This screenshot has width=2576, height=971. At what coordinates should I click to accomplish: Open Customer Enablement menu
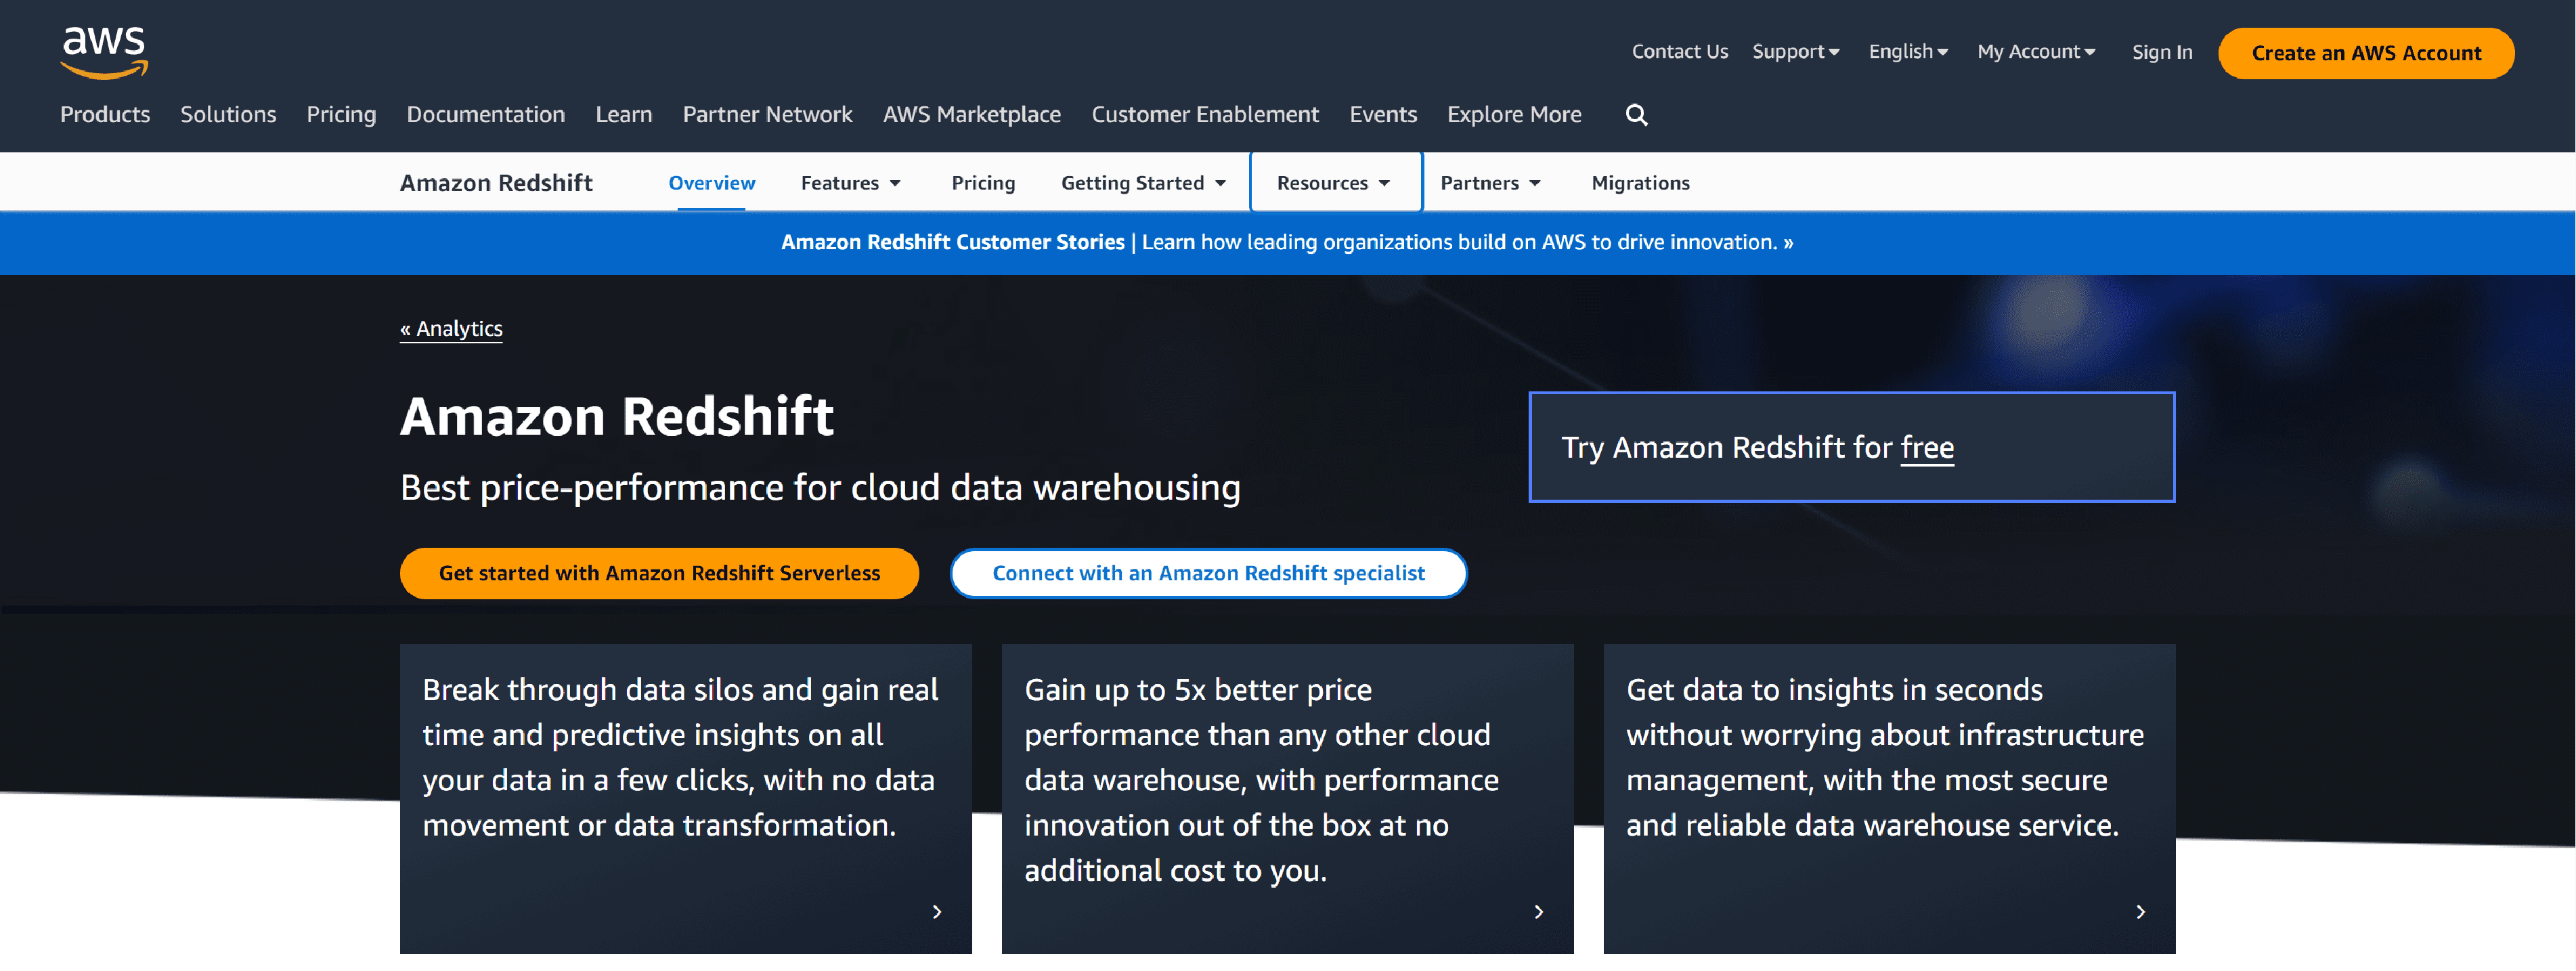point(1205,115)
